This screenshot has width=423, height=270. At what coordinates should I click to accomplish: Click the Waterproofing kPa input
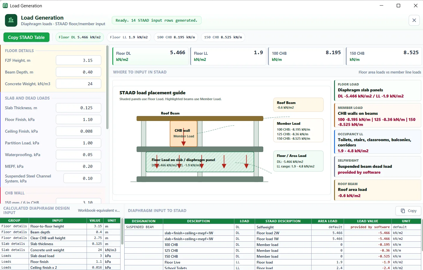[78, 155]
